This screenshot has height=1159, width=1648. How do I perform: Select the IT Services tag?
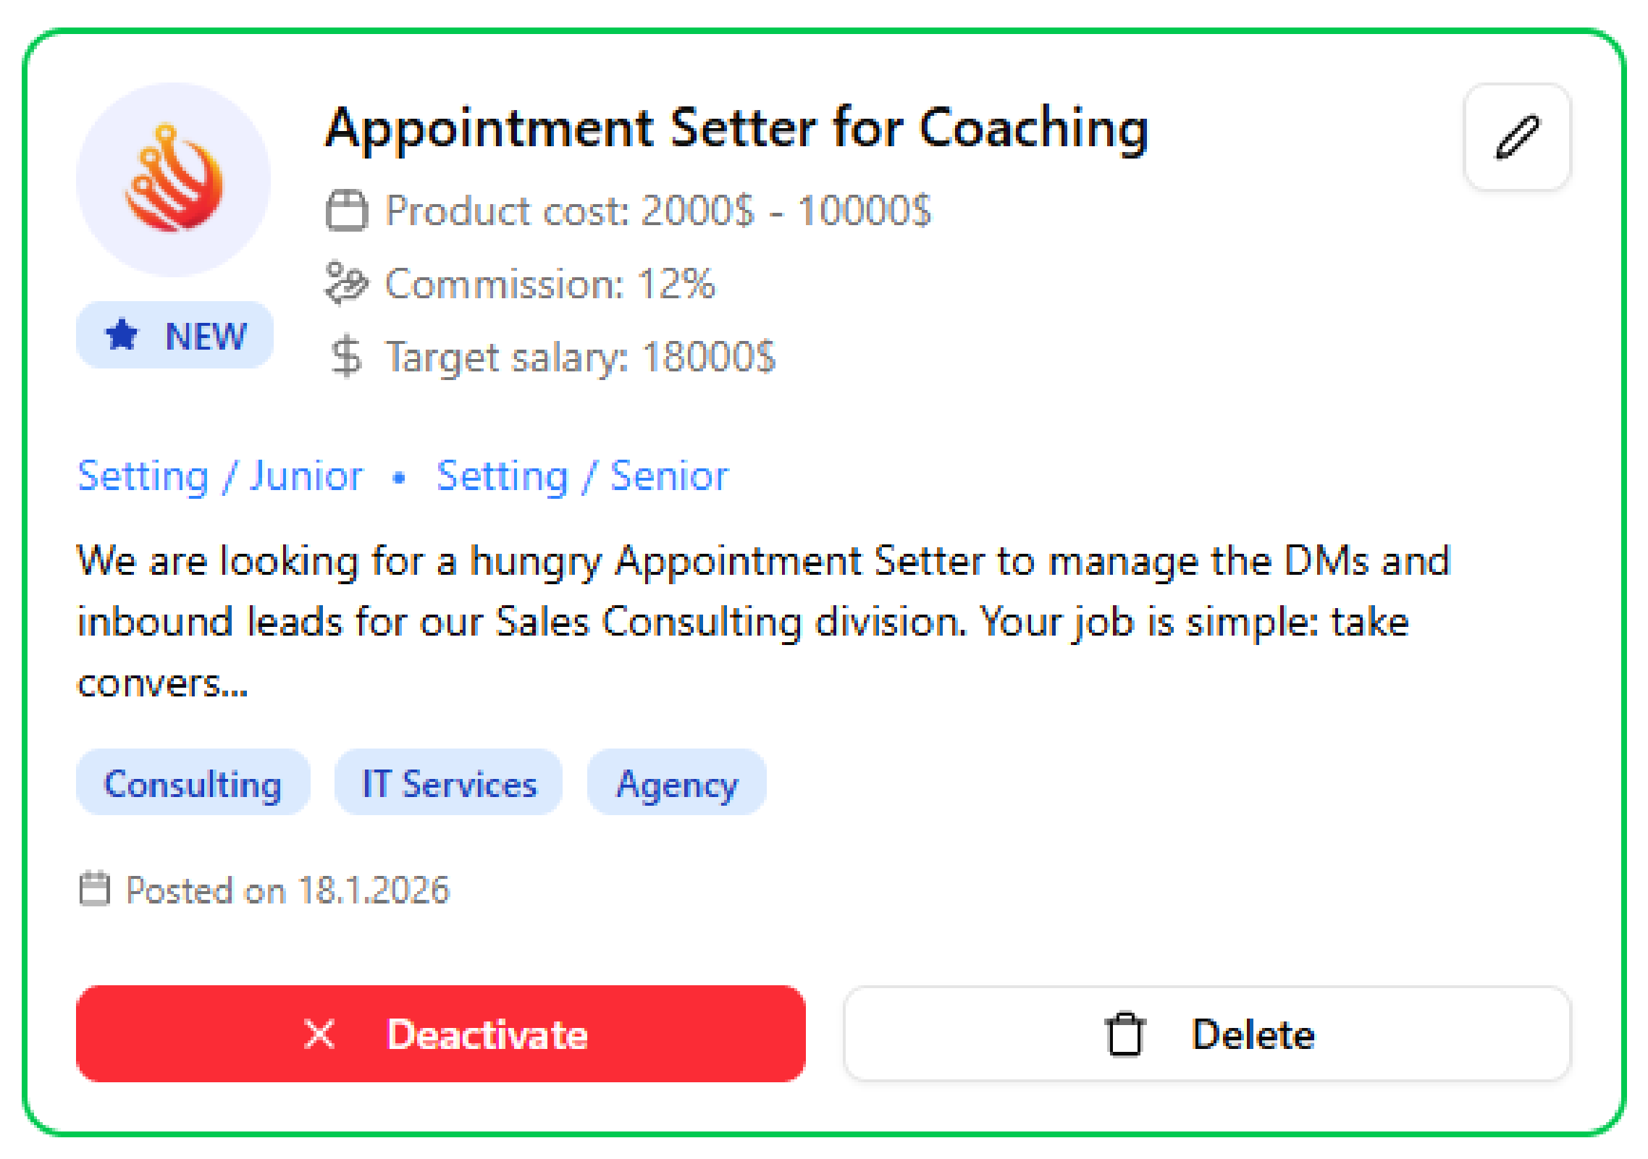(448, 783)
